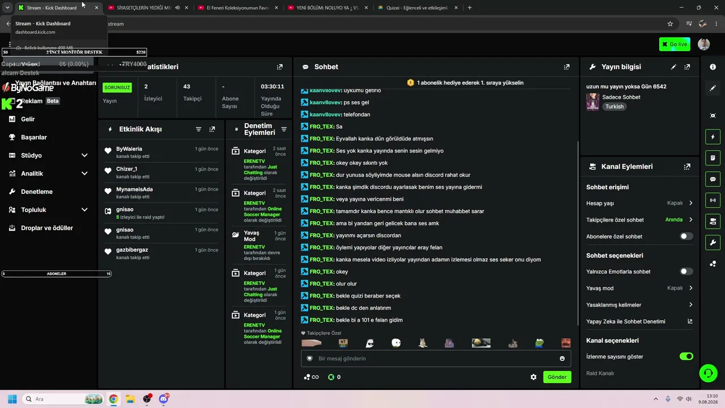The height and width of the screenshot is (408, 725).
Task: Click the Yavaş Mod moderation entry
Action: tap(259, 245)
